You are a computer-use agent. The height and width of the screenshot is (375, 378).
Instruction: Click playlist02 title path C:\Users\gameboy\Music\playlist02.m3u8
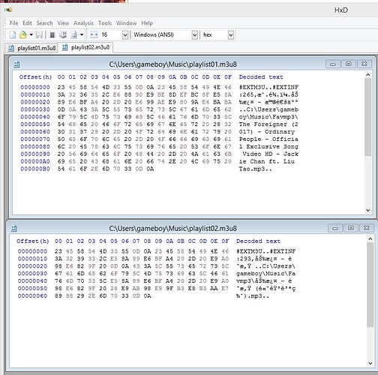pyautogui.click(x=172, y=229)
